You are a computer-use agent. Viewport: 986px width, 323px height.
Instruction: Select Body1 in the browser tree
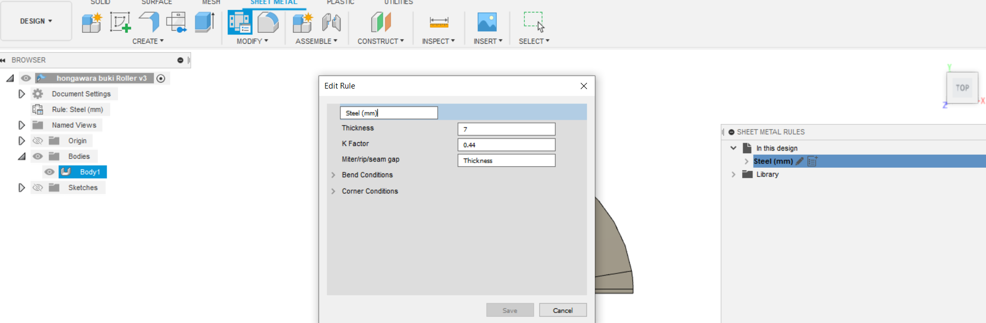(x=90, y=172)
